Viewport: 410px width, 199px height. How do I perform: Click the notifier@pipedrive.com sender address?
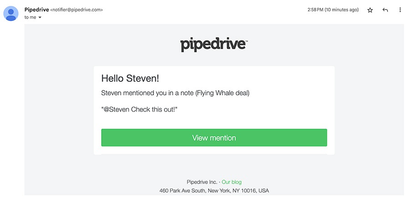tap(77, 10)
